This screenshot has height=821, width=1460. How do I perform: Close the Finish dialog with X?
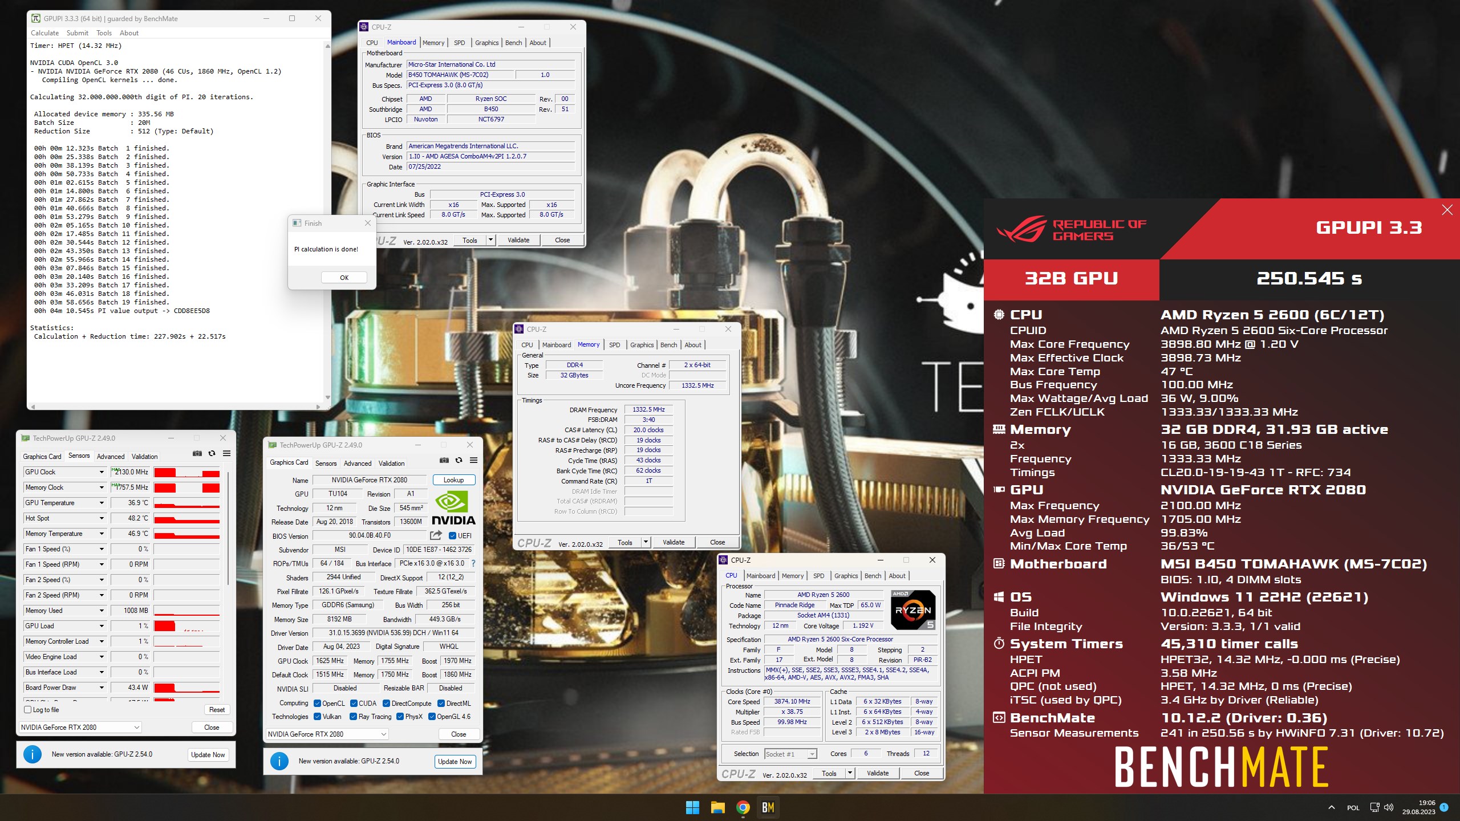pos(367,223)
